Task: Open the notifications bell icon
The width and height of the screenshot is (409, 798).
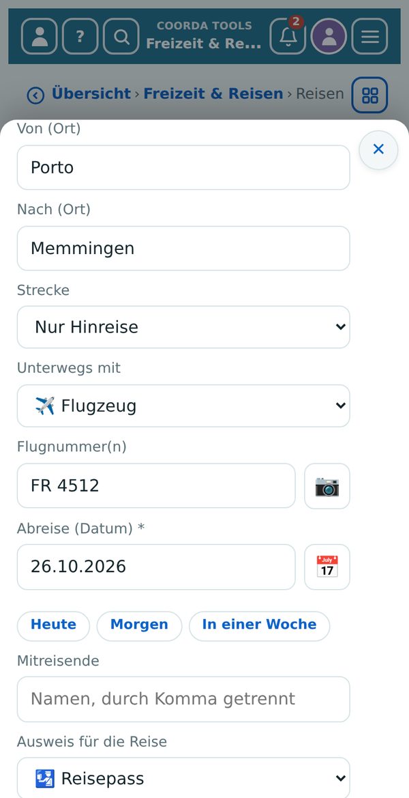Action: click(288, 36)
